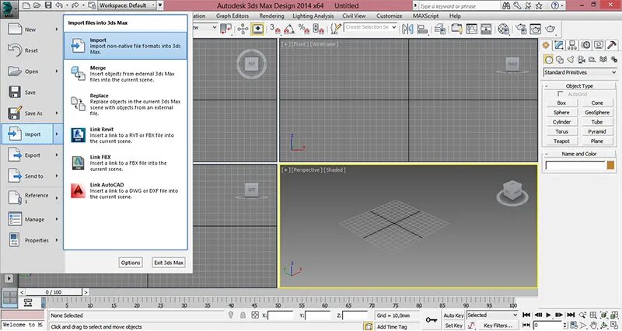Image resolution: width=622 pixels, height=331 pixels.
Task: Toggle the Angle Snap icon
Action: pyautogui.click(x=289, y=29)
